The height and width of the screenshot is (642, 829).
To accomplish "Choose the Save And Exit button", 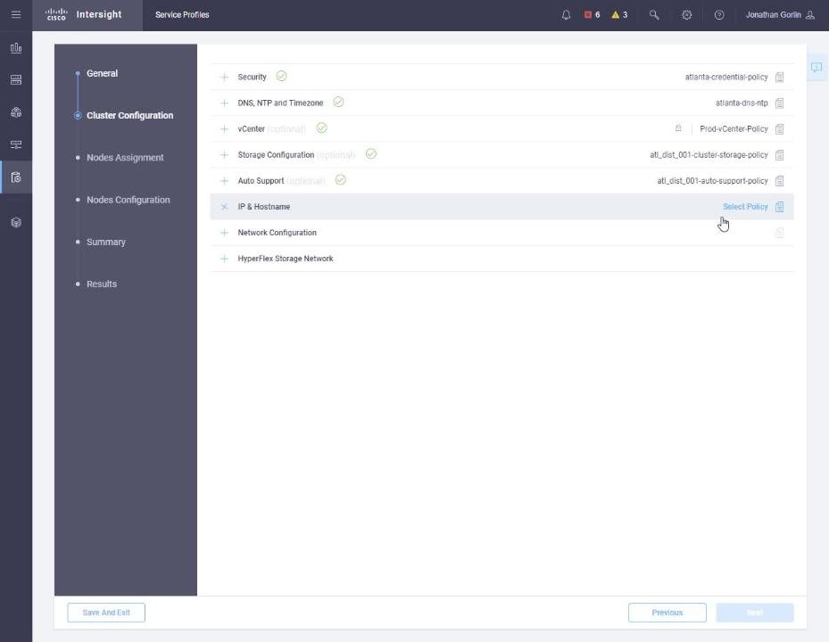I will point(106,613).
